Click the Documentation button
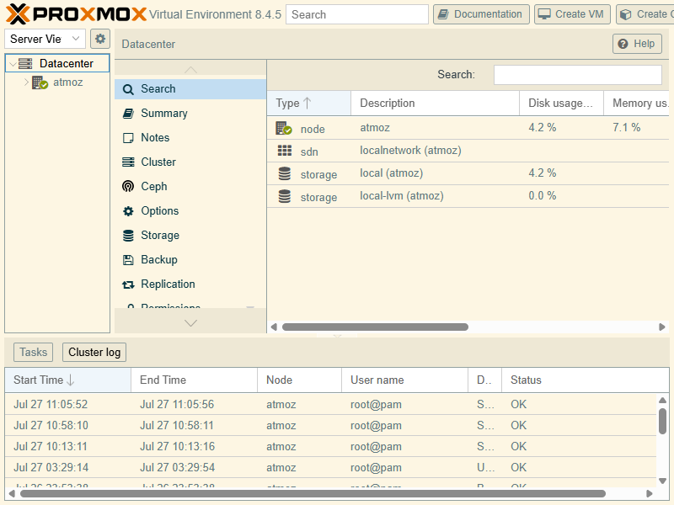This screenshot has height=505, width=674. point(481,14)
